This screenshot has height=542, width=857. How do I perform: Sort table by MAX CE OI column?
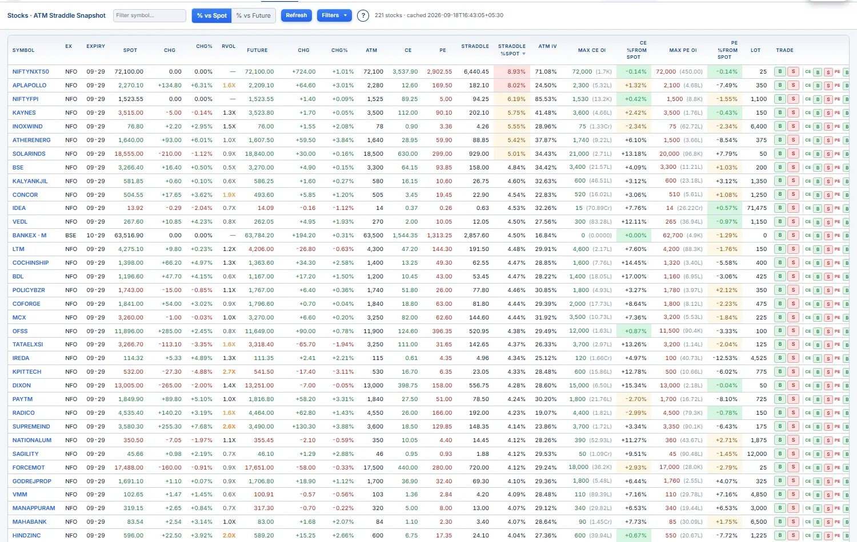click(592, 50)
